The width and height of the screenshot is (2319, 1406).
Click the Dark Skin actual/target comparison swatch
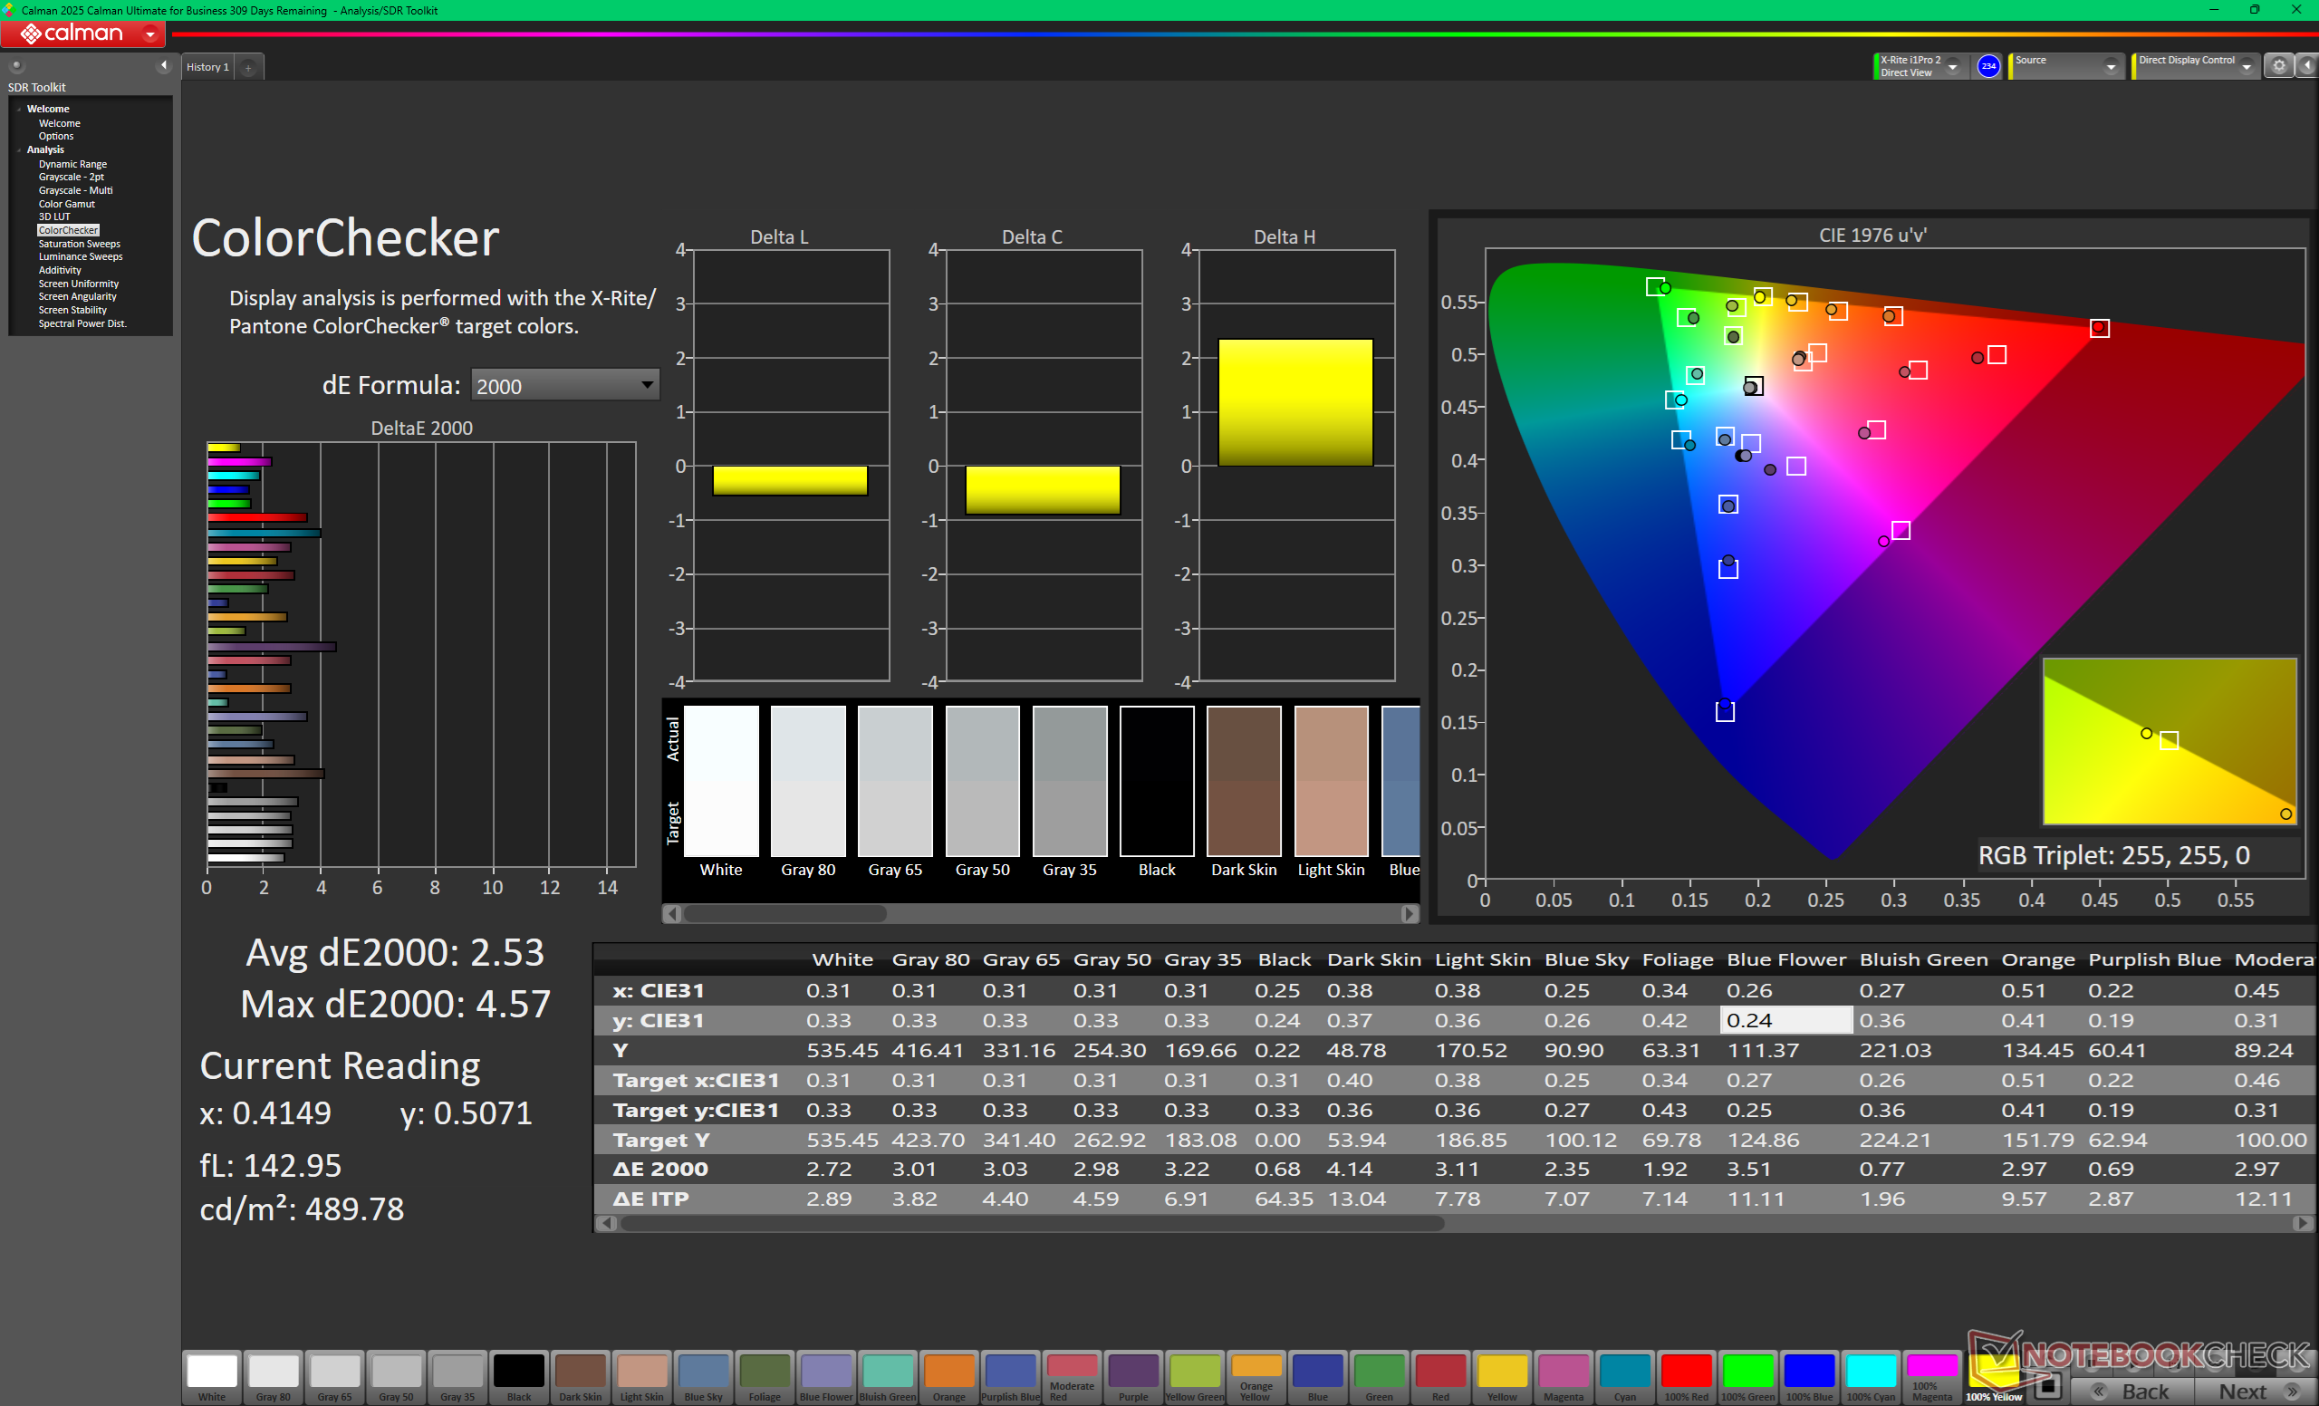tap(1243, 780)
